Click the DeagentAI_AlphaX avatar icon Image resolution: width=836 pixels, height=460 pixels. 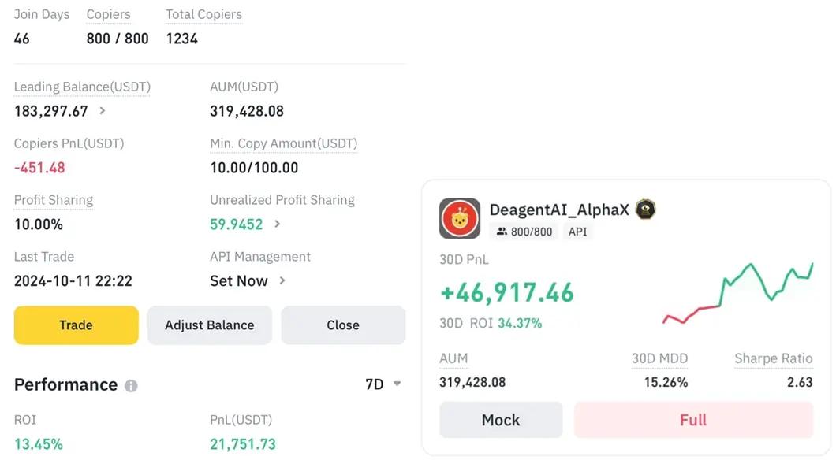click(459, 218)
